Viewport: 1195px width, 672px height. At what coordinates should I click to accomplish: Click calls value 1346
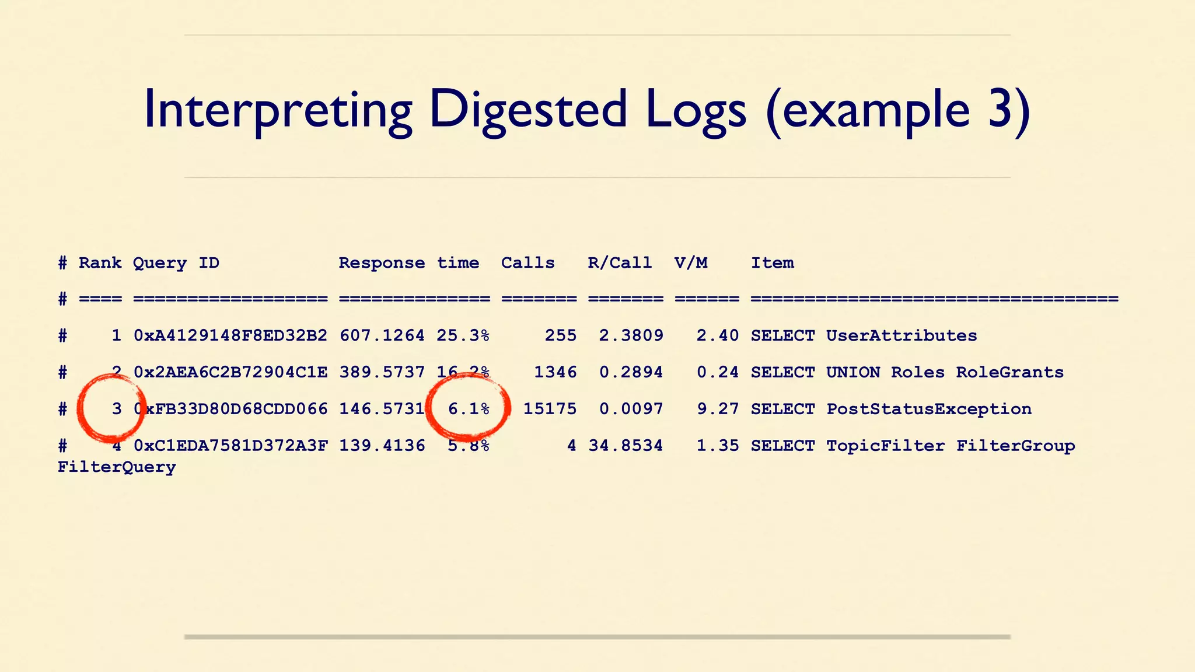tap(555, 372)
